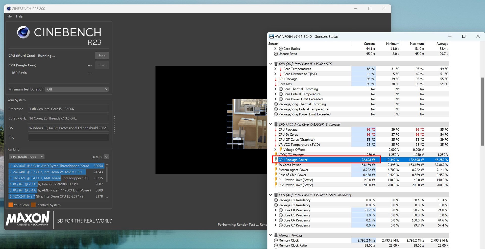Open the CPU (Multi Core) ranking dropdown

point(27,157)
